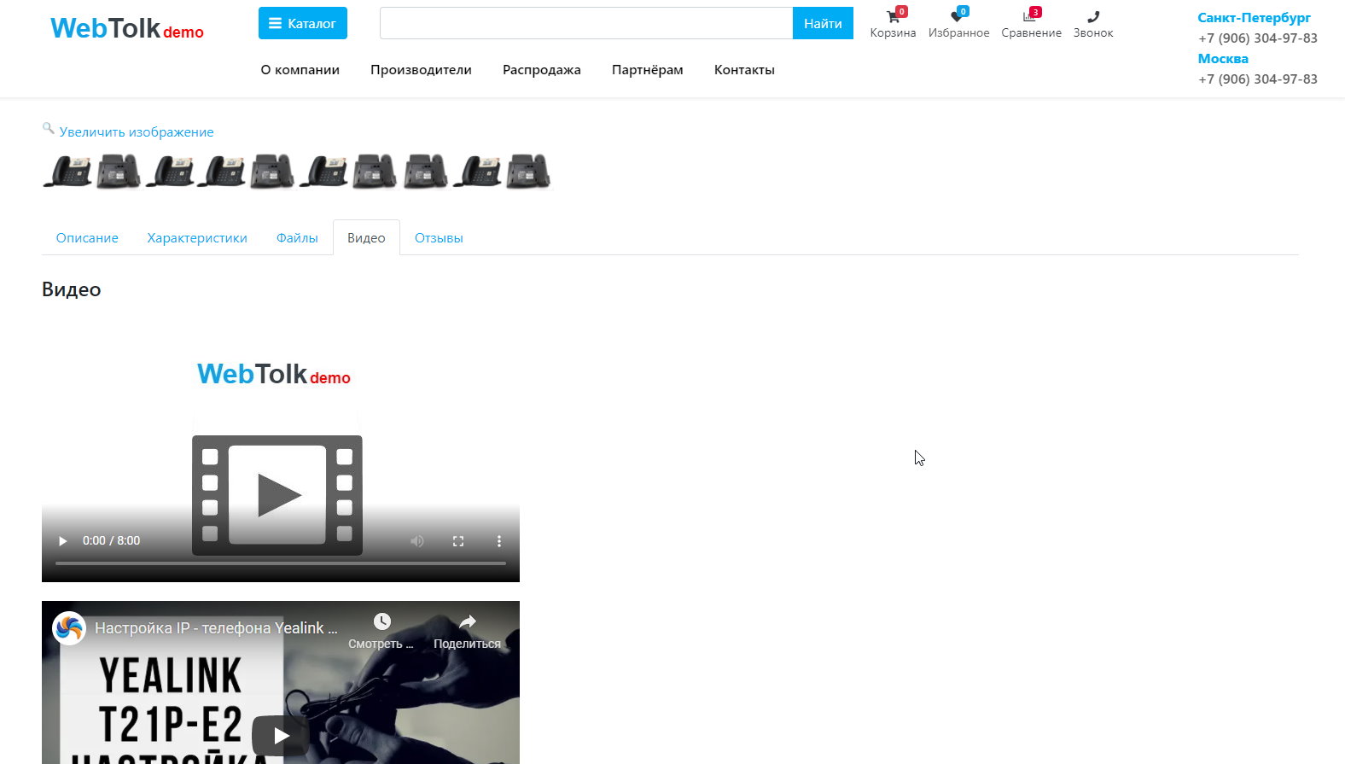Click the Увеличить изображение link

tap(137, 132)
